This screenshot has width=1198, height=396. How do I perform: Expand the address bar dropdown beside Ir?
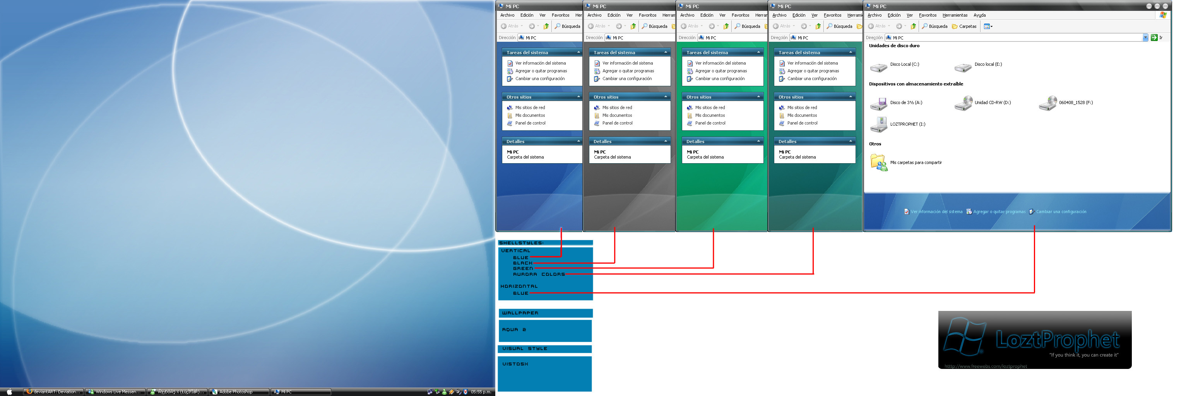click(1145, 38)
